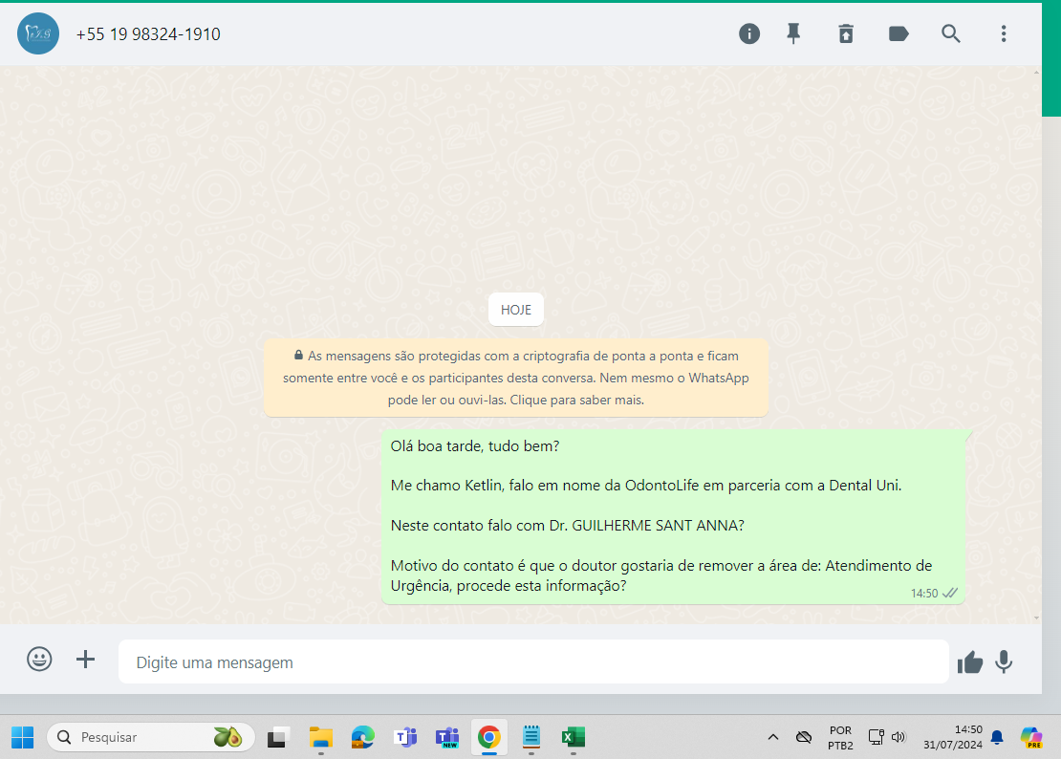This screenshot has width=1061, height=759.
Task: Click the cloud sync status tray icon
Action: pyautogui.click(x=804, y=737)
